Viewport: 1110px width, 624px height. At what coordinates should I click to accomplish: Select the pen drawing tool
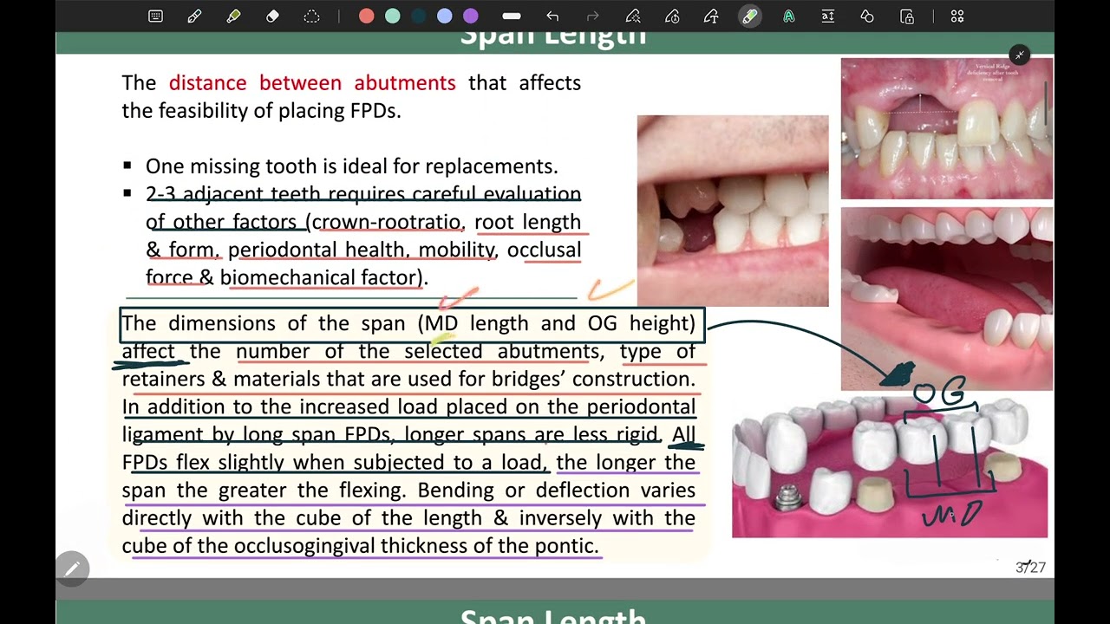pos(194,16)
